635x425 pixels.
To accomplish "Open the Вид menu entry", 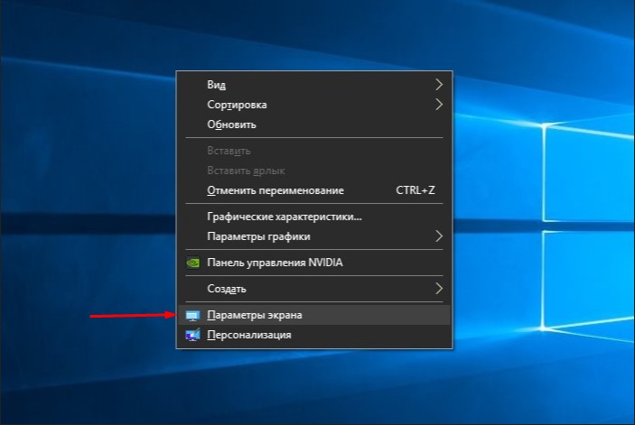I will (314, 85).
